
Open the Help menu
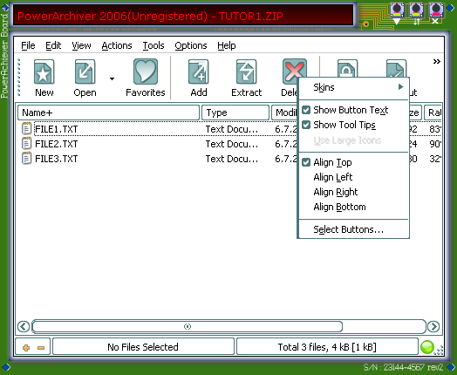(227, 45)
